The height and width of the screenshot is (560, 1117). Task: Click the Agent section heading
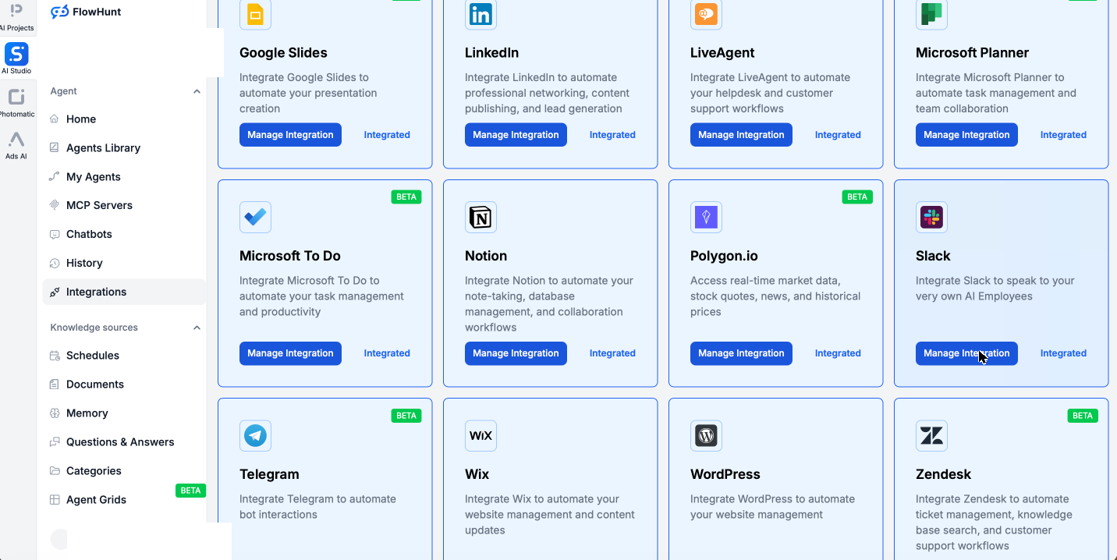(x=63, y=91)
